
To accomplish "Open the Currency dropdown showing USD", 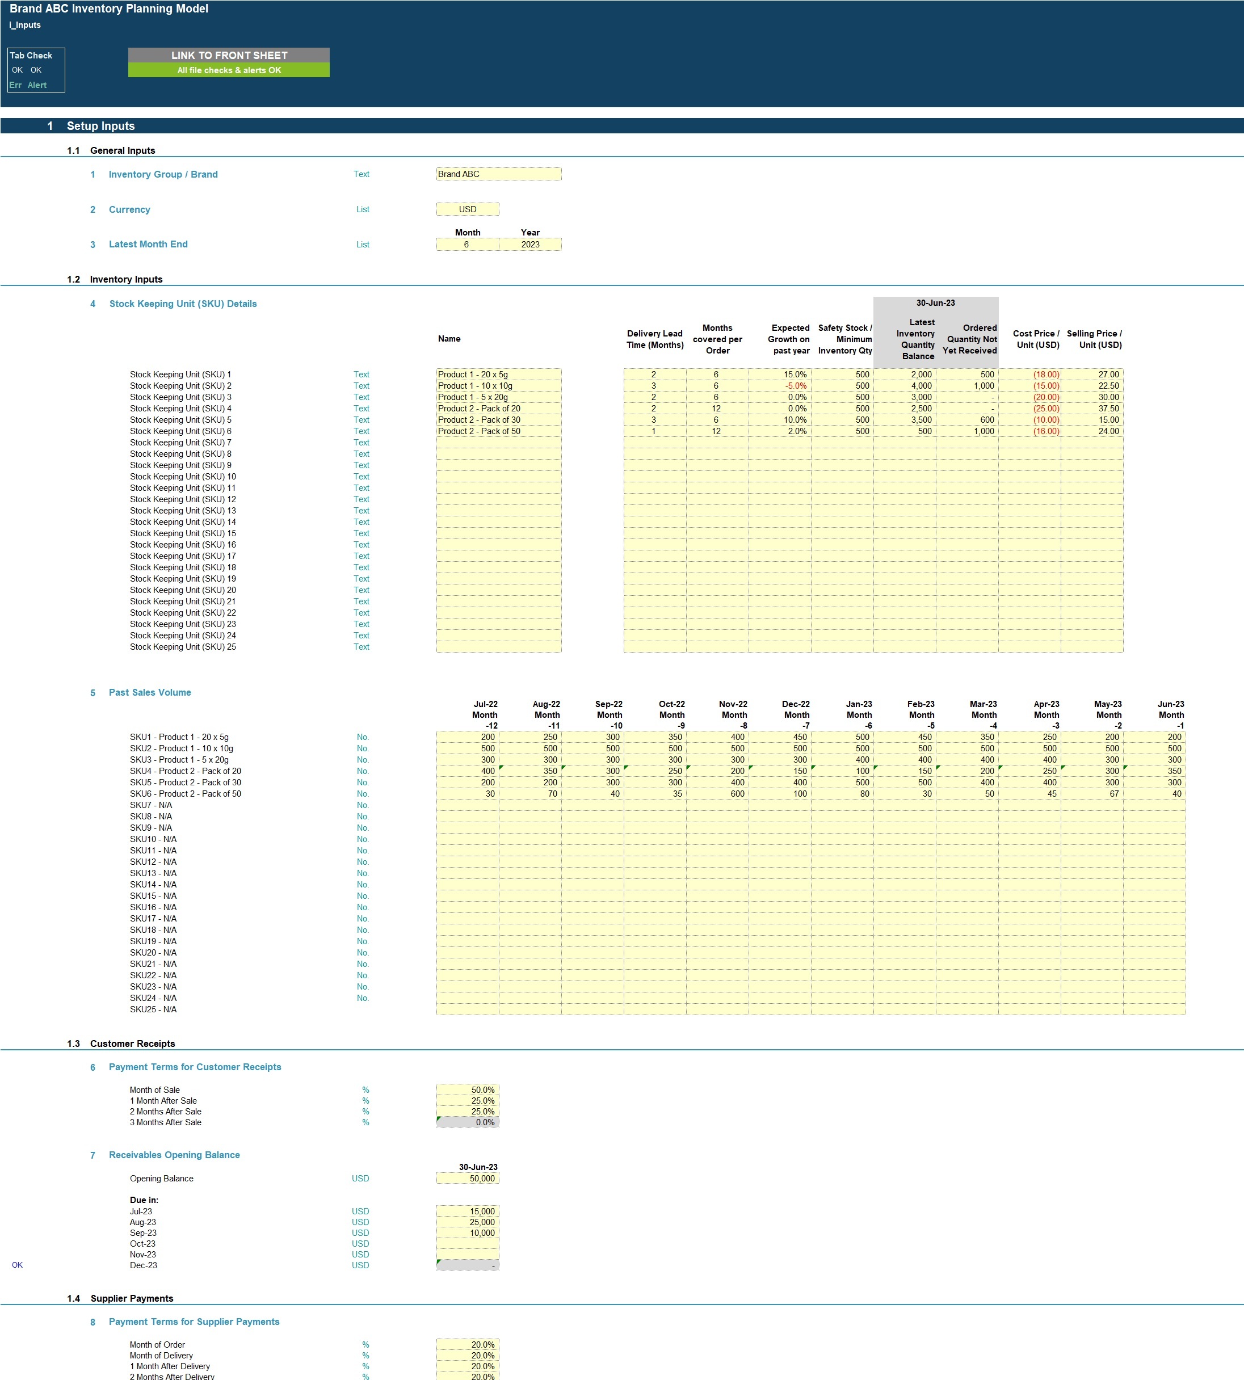I will (468, 209).
